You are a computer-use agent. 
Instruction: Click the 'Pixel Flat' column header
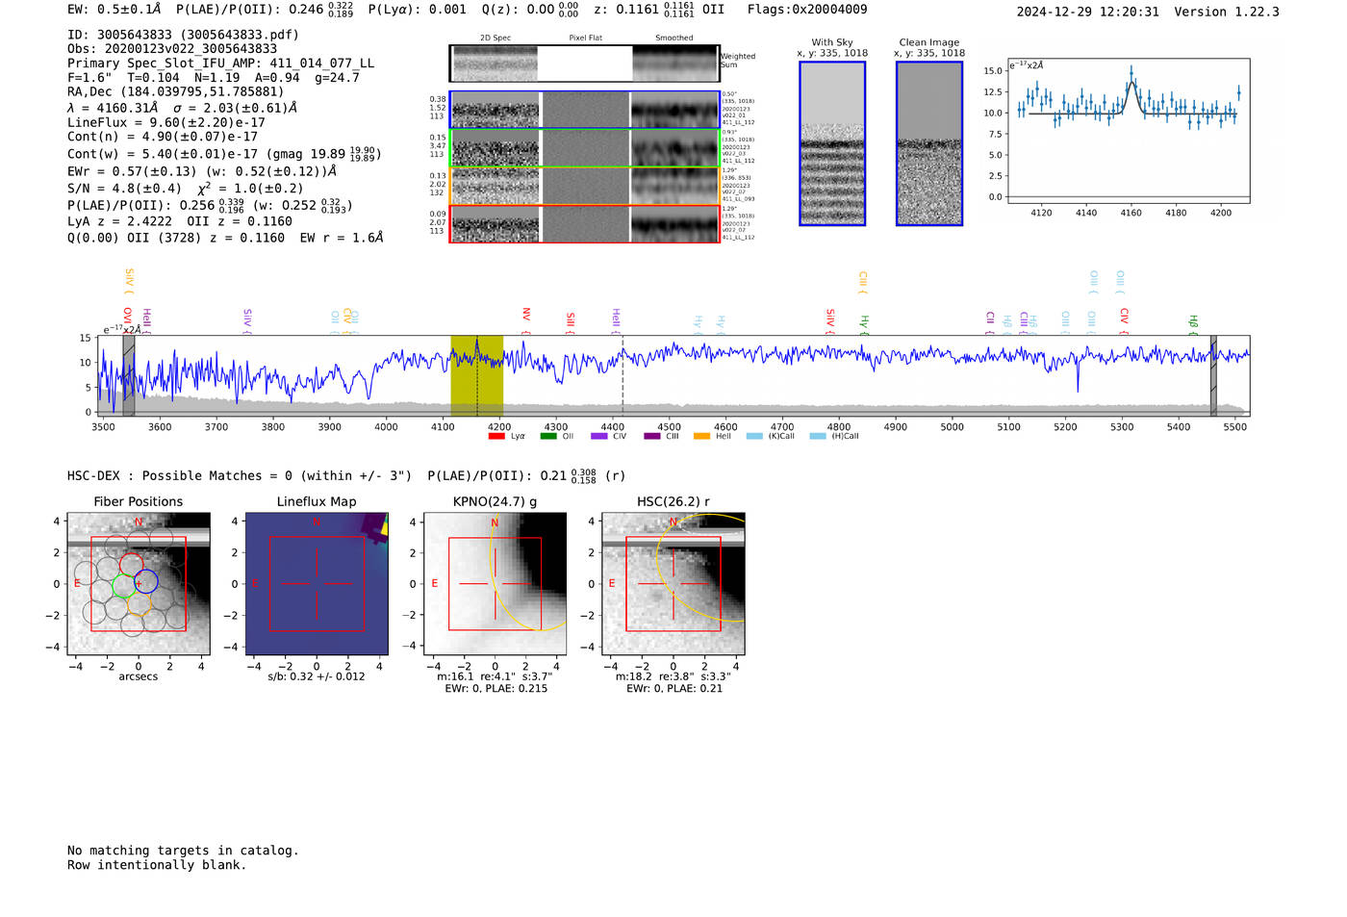pos(585,38)
